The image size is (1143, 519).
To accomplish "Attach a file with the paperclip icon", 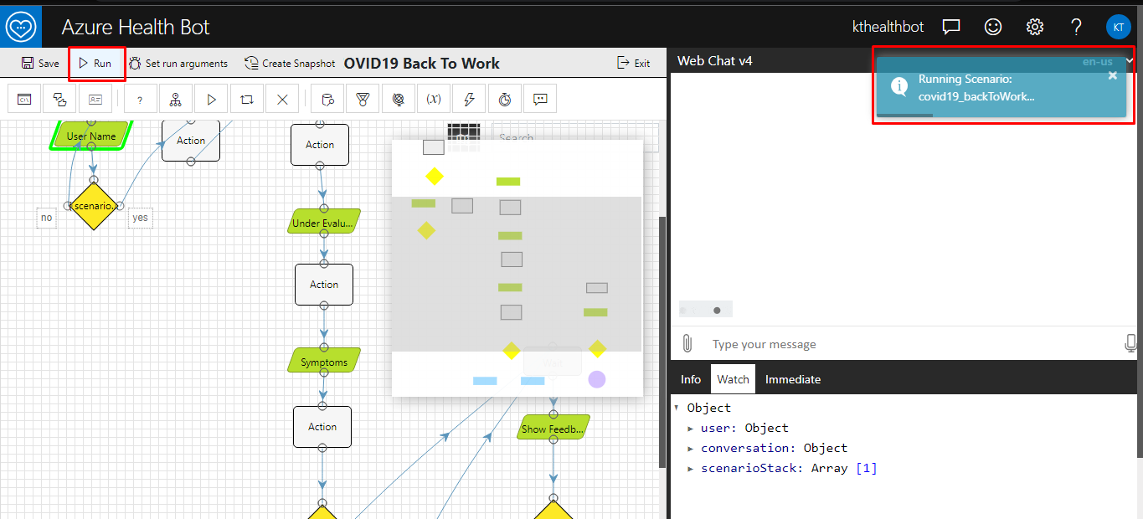I will [x=687, y=343].
